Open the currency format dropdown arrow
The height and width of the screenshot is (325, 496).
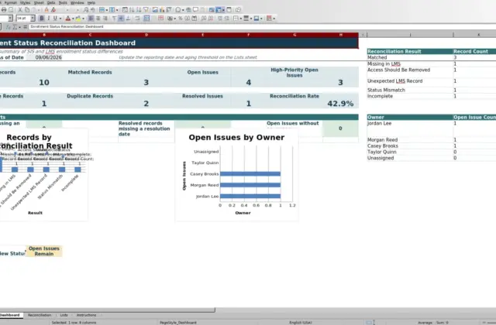(x=174, y=19)
